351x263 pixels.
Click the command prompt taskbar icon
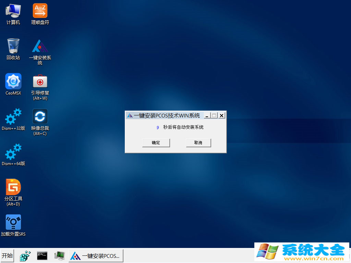pos(42,255)
